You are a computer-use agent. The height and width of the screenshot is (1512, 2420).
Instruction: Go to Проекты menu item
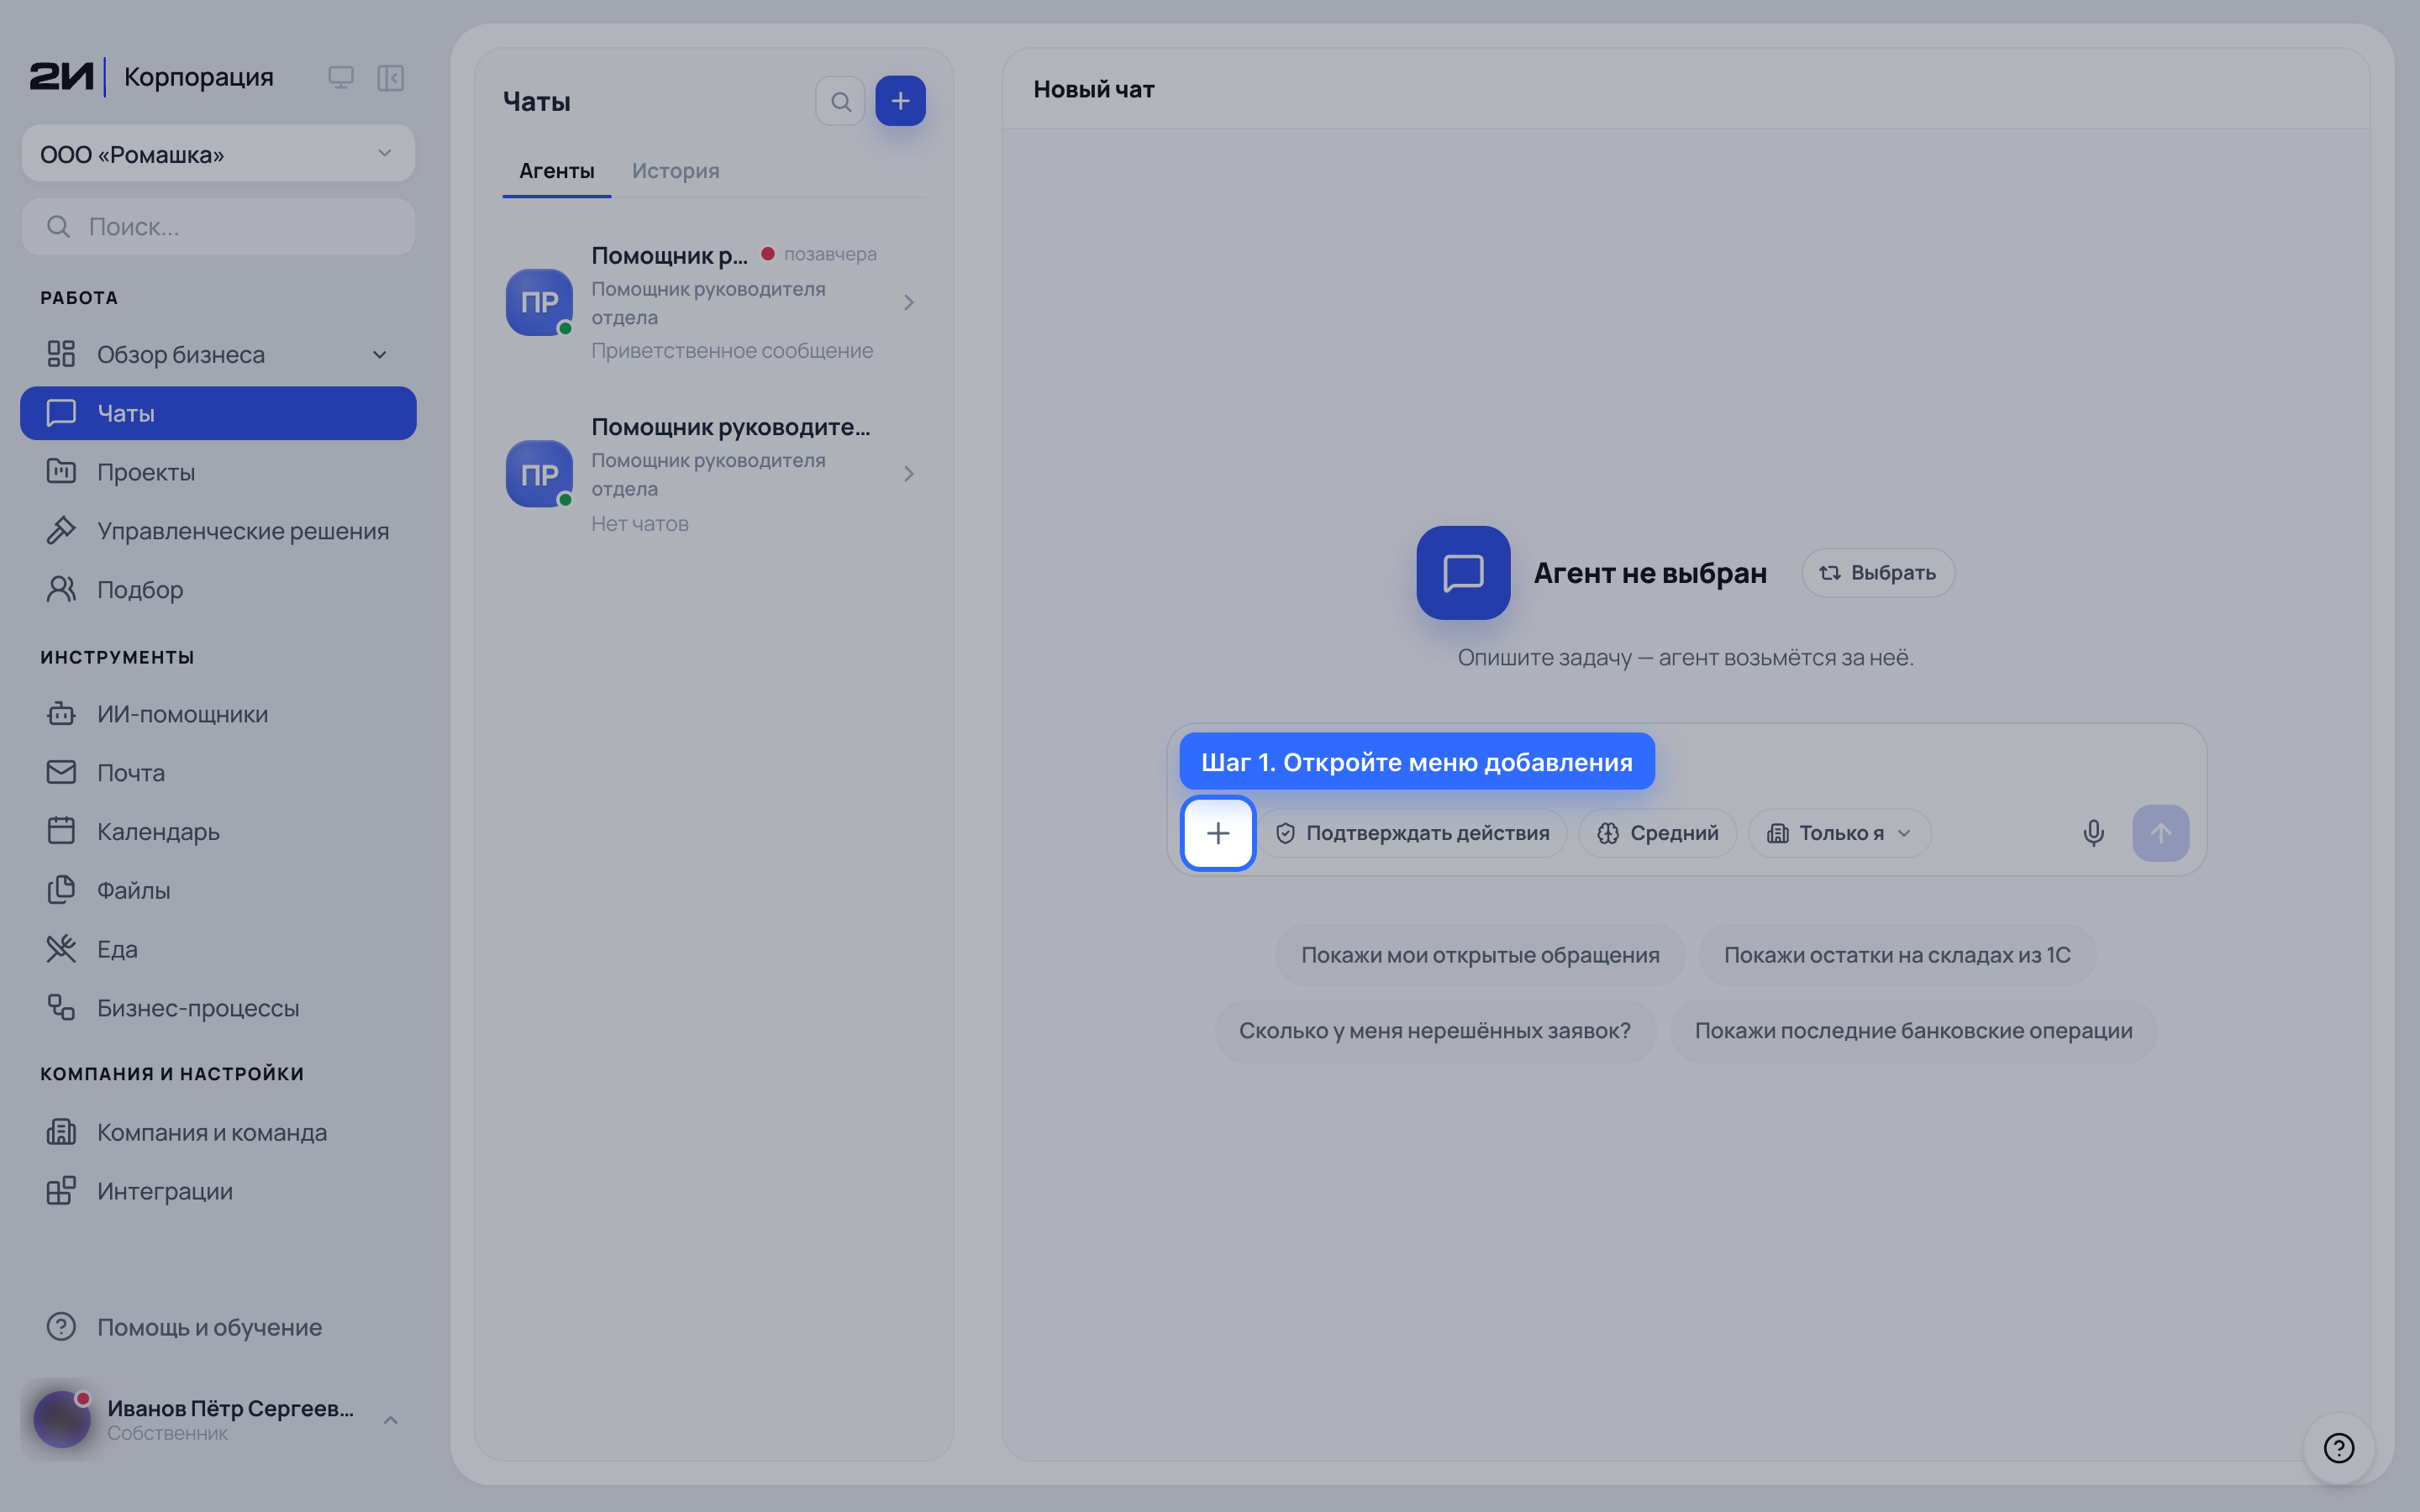click(218, 472)
